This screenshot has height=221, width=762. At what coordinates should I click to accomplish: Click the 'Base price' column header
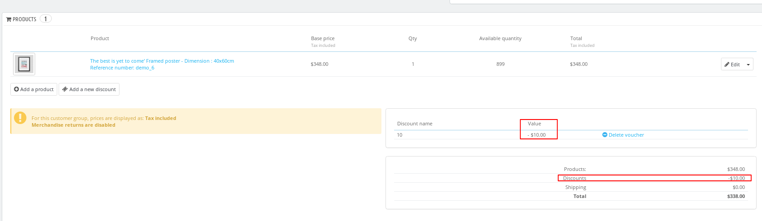click(323, 38)
